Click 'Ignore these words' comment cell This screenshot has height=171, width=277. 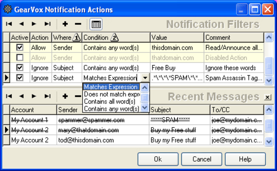click(x=234, y=68)
